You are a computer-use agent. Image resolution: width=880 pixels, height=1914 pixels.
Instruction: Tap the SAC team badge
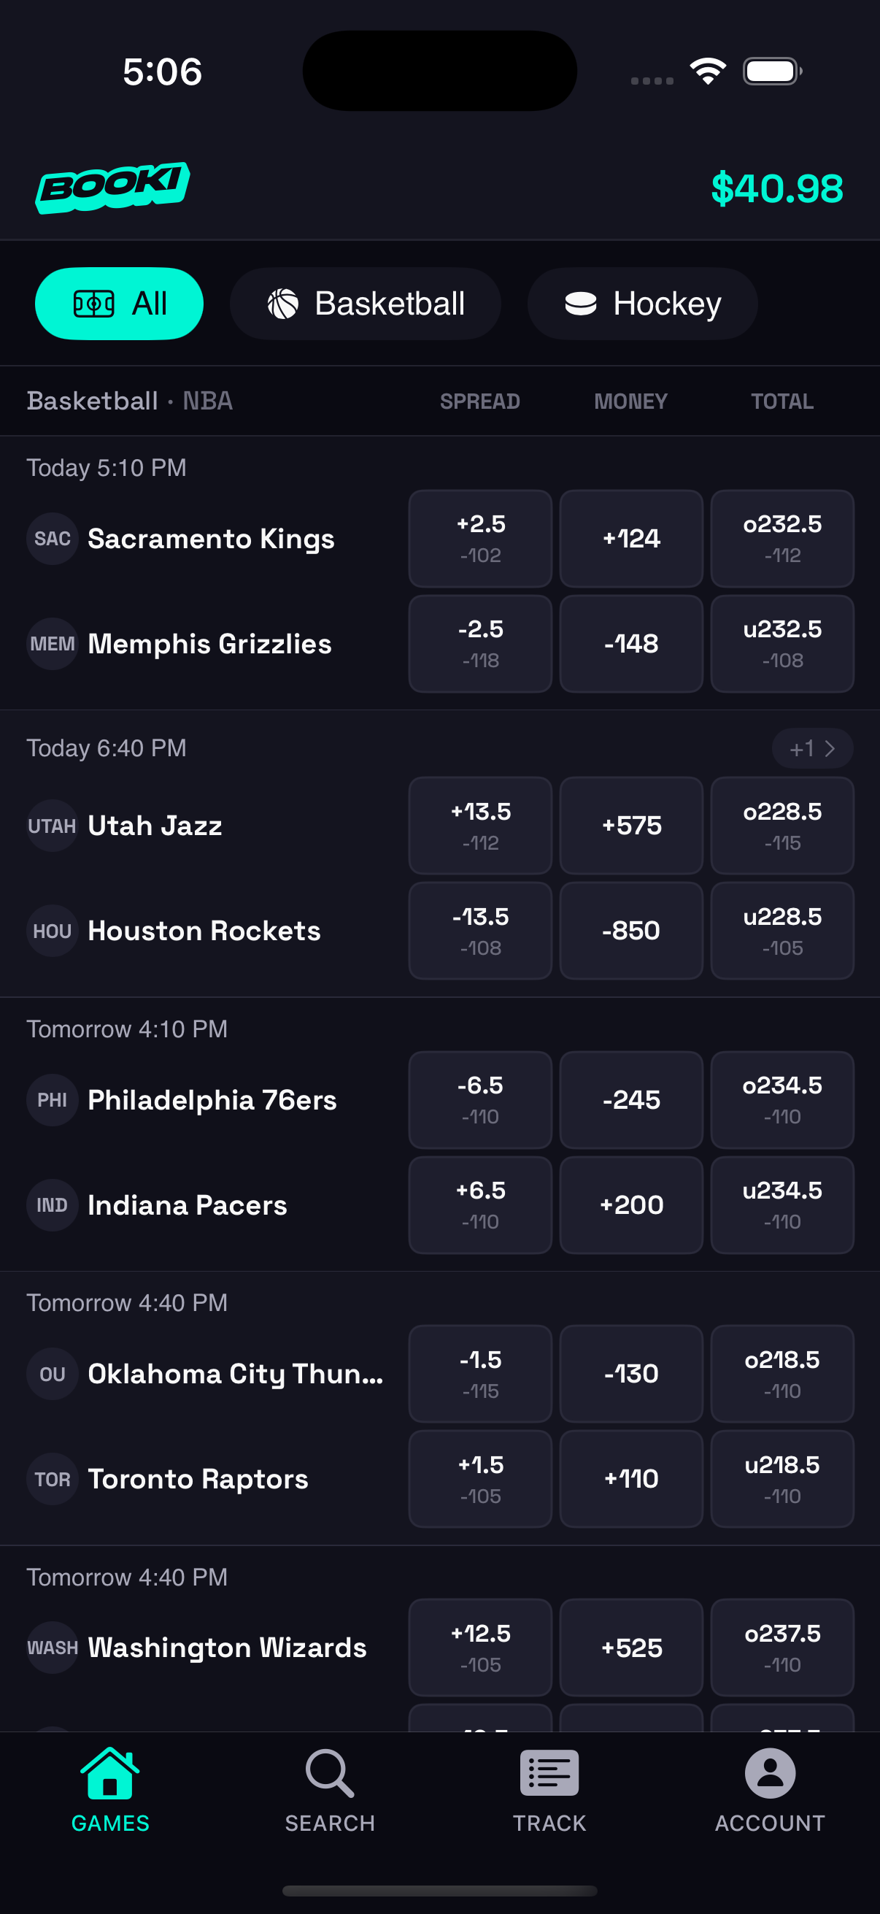52,539
